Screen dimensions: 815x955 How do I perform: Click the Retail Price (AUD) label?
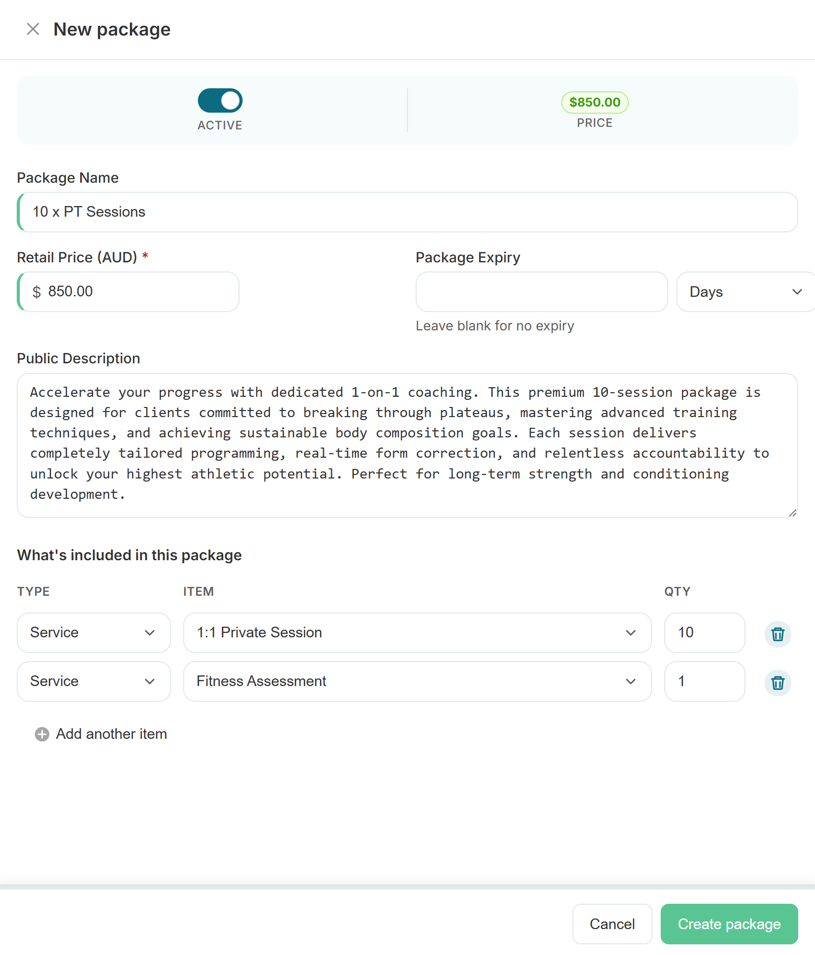pos(77,258)
